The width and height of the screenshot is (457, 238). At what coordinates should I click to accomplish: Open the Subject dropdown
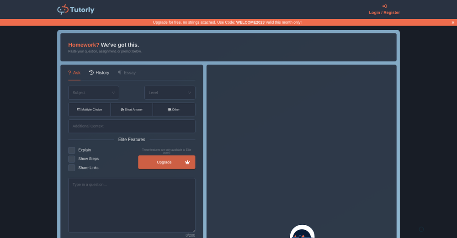(x=94, y=93)
